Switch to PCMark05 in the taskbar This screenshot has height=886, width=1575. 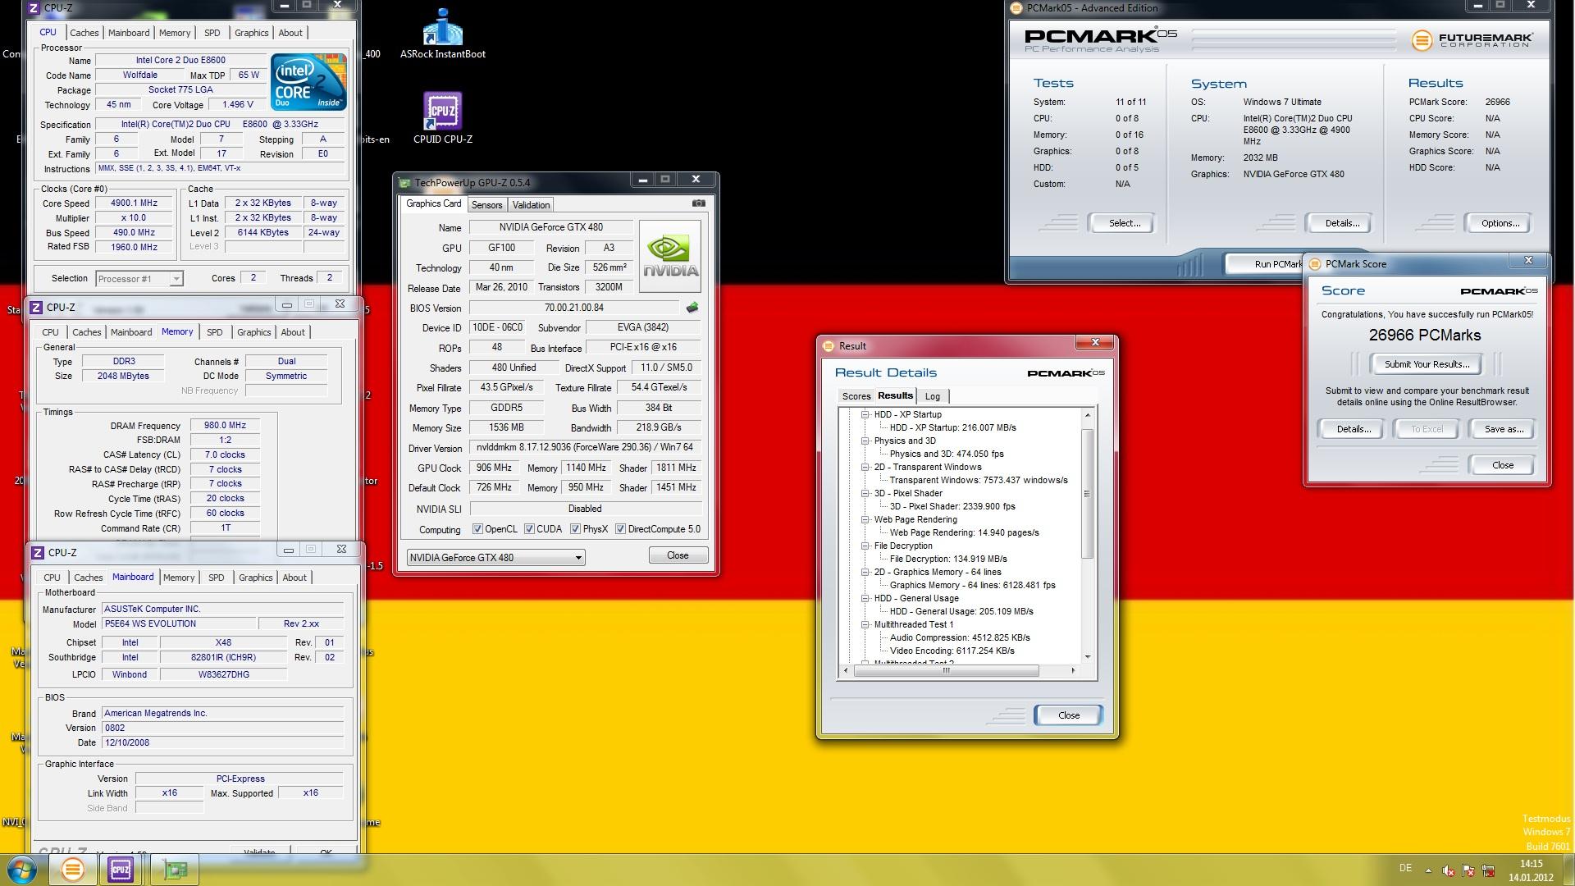click(72, 870)
